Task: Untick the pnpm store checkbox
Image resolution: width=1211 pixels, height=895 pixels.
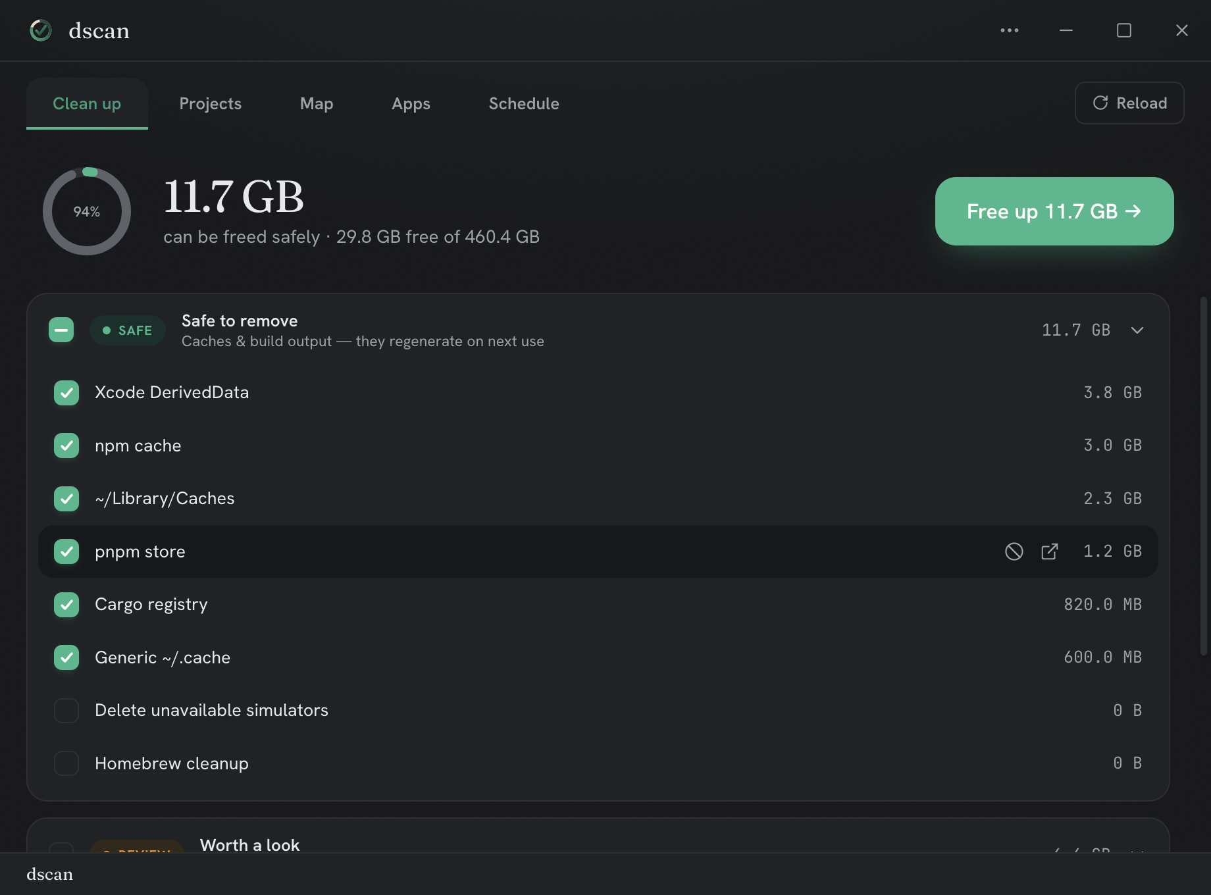Action: tap(66, 551)
